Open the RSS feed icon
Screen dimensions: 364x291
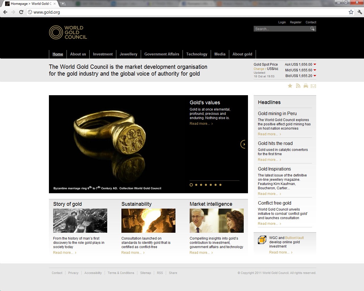click(x=298, y=86)
